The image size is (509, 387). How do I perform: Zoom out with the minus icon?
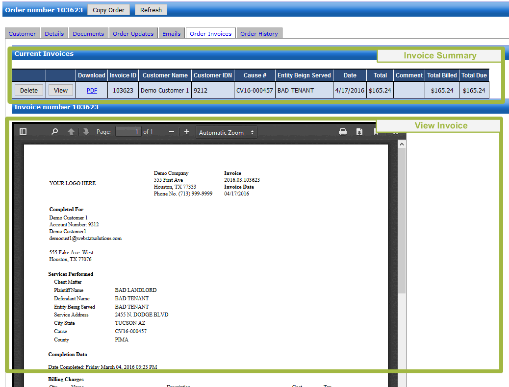[x=172, y=132]
